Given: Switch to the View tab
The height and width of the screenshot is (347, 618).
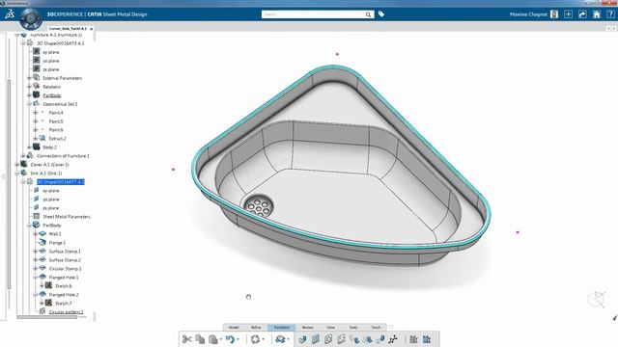Looking at the screenshot, I should point(330,328).
